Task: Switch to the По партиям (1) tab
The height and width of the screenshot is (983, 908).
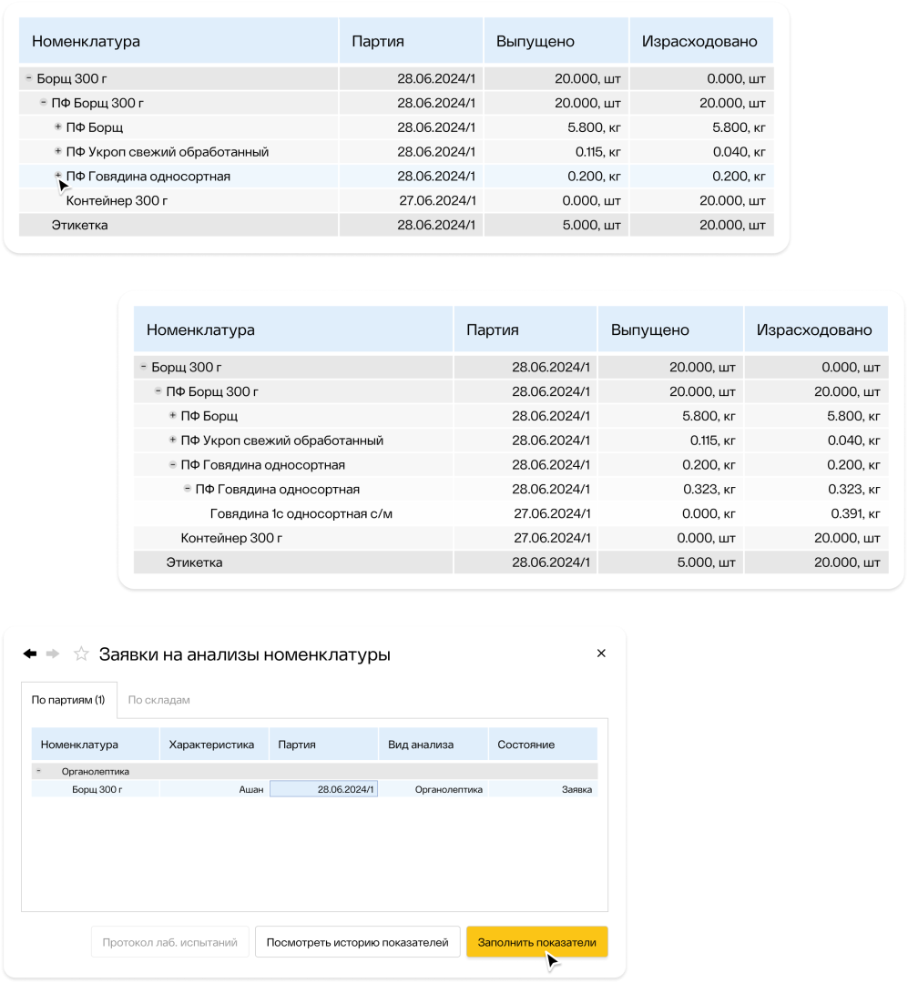Action: [68, 700]
